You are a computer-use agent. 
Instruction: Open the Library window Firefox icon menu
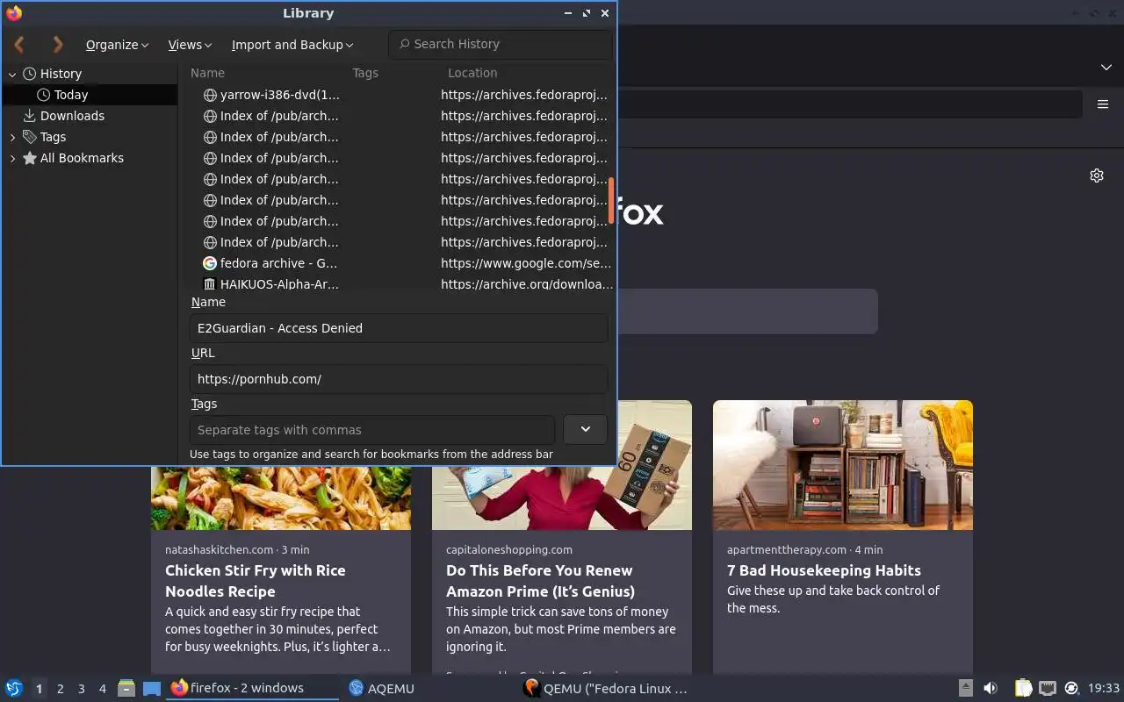(14, 13)
